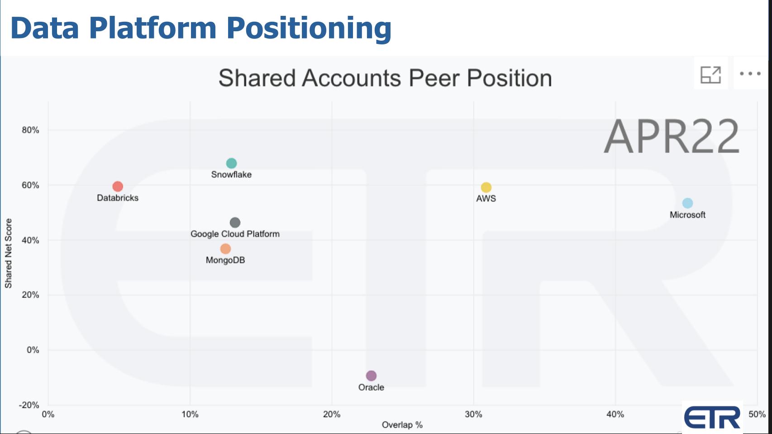This screenshot has width=772, height=434.
Task: Click the Data Platform Positioning heading
Action: pyautogui.click(x=200, y=28)
